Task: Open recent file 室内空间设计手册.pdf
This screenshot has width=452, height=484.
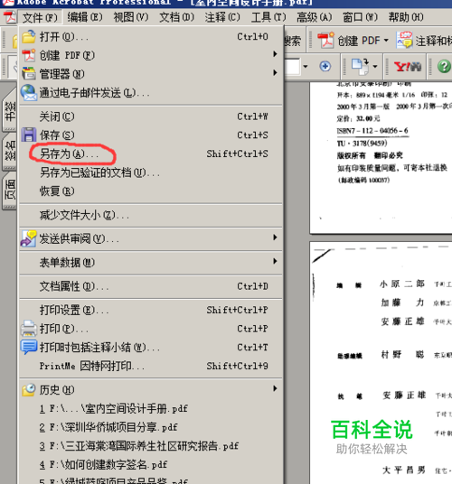Action: pyautogui.click(x=151, y=409)
